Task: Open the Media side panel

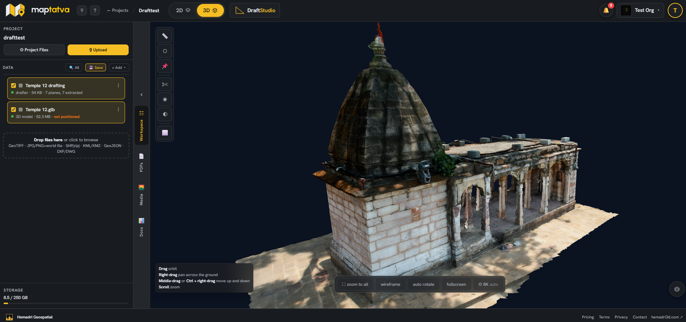Action: [x=141, y=195]
